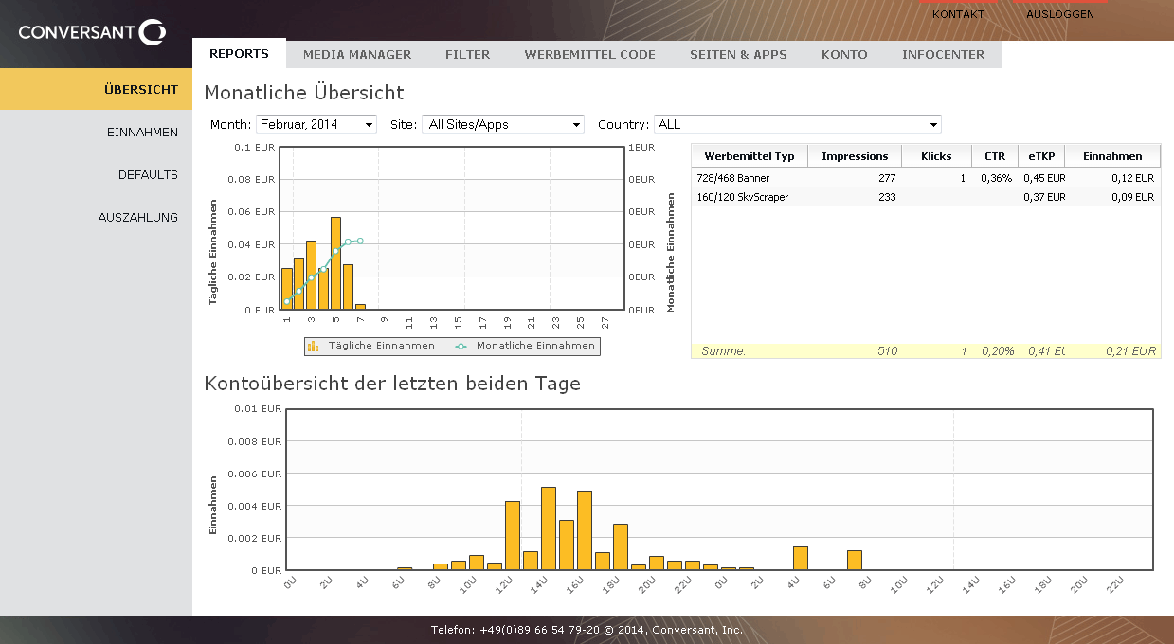Image resolution: width=1174 pixels, height=644 pixels.
Task: Toggle Tägliche Einnahmen legend bar icon
Action: click(x=314, y=347)
